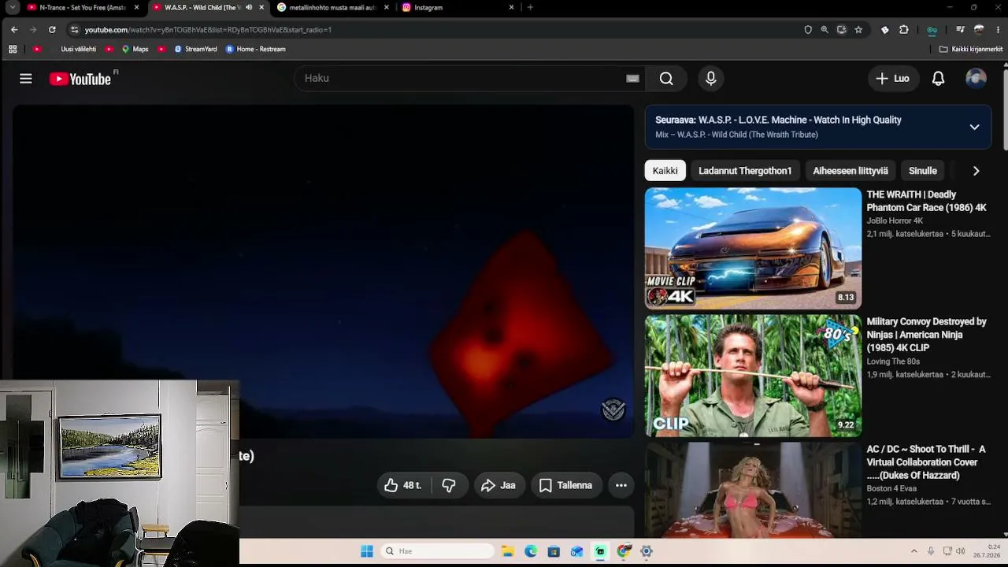Viewport: 1008px width, 567px height.
Task: Open the account avatar menu
Action: click(x=976, y=79)
